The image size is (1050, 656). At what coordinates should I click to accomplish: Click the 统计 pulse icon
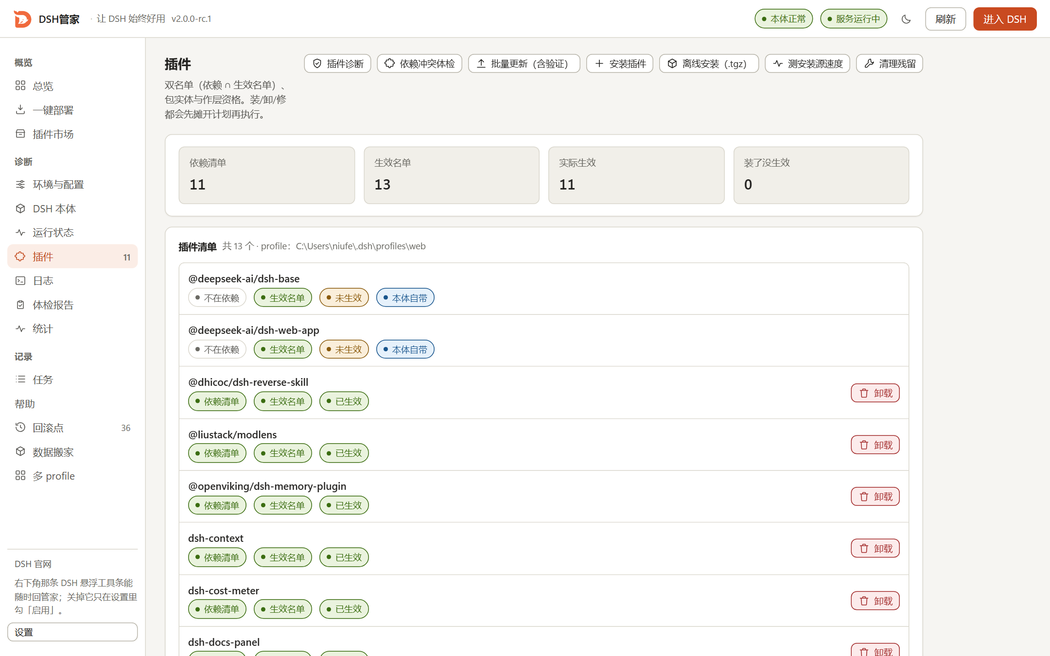tap(20, 328)
